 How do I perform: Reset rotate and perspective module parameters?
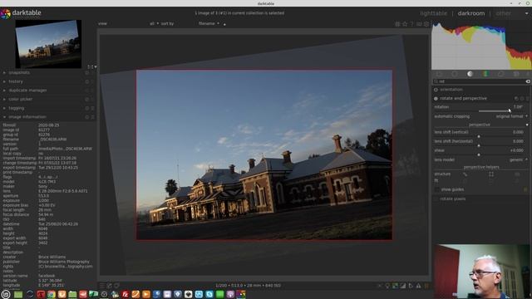click(522, 99)
